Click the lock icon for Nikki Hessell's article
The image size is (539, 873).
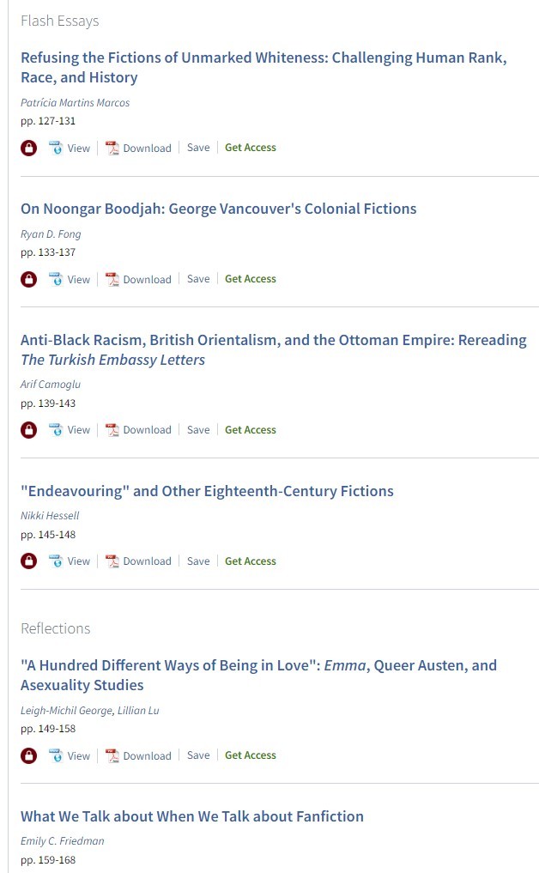(x=29, y=561)
